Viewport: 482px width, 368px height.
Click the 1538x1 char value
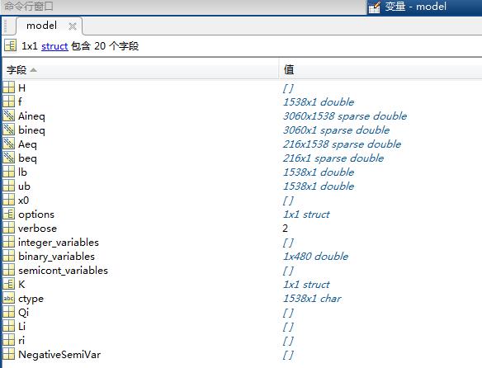coord(312,298)
